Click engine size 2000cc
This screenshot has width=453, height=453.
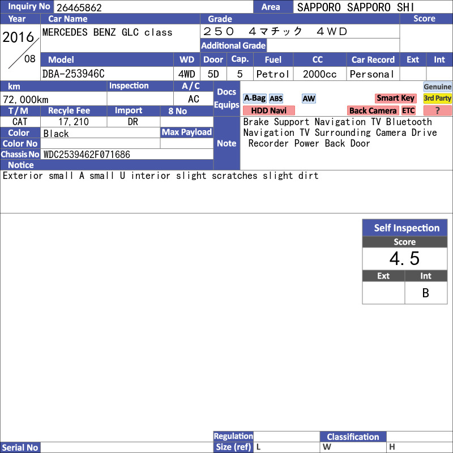point(319,74)
